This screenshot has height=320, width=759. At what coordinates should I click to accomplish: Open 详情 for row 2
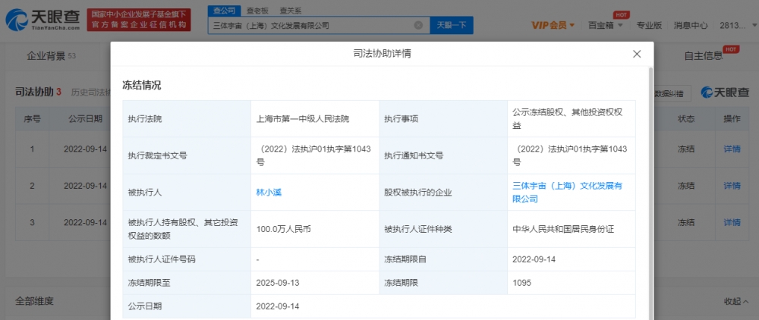pyautogui.click(x=732, y=186)
